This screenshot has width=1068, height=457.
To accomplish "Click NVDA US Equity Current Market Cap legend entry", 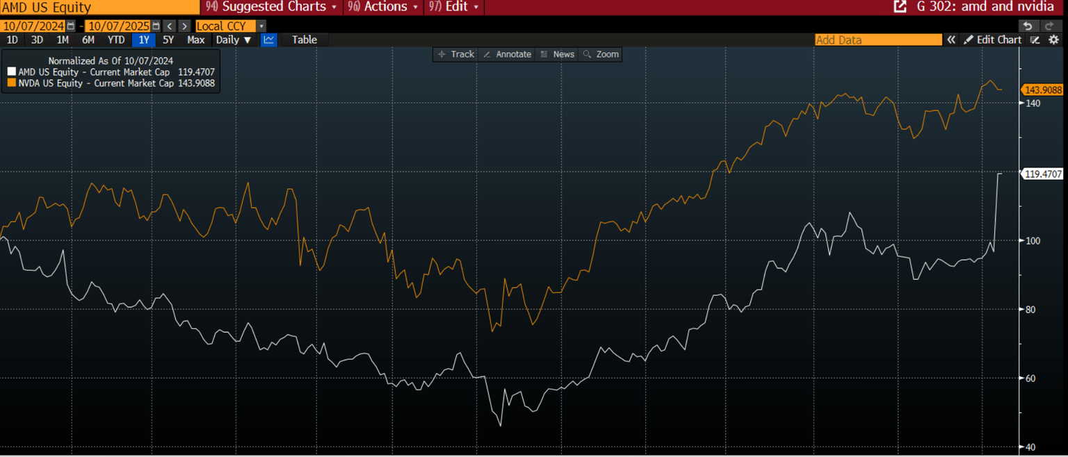I will [x=111, y=83].
